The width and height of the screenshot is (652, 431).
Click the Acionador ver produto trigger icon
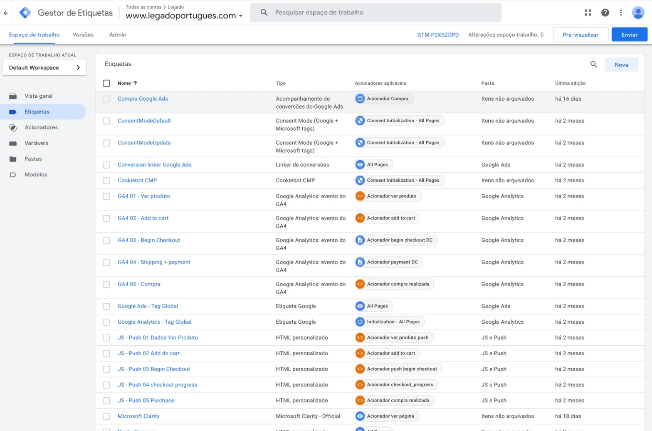pyautogui.click(x=360, y=196)
